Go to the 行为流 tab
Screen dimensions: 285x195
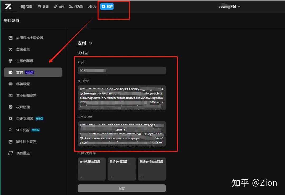coord(76,7)
